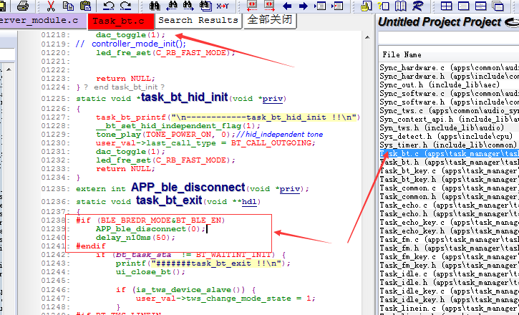The height and width of the screenshot is (315, 519).
Task: Click the Jump To Caller icon
Action: point(338,5)
